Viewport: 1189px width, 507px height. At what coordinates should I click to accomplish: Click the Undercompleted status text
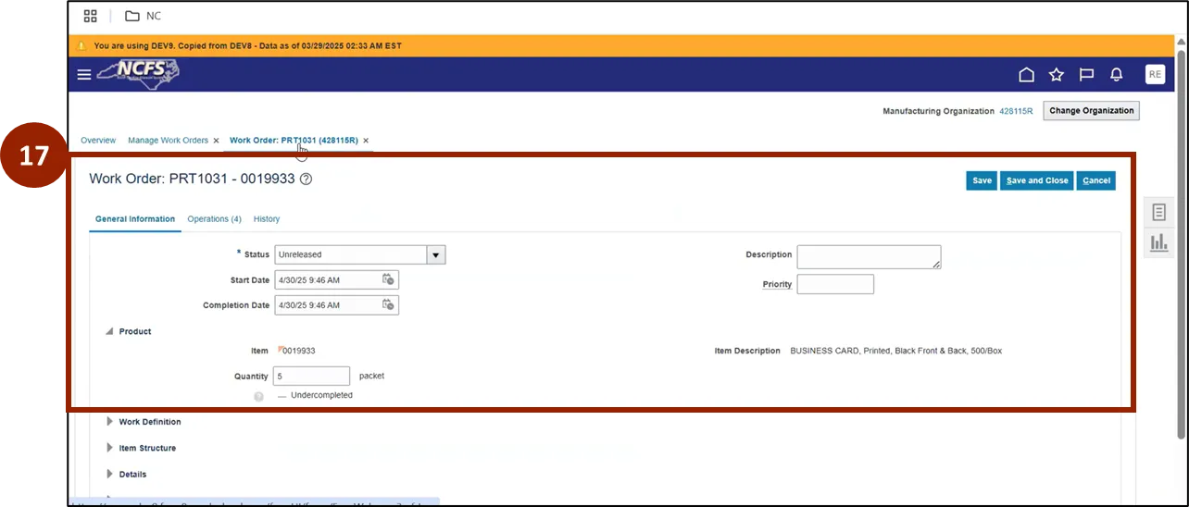pos(321,395)
